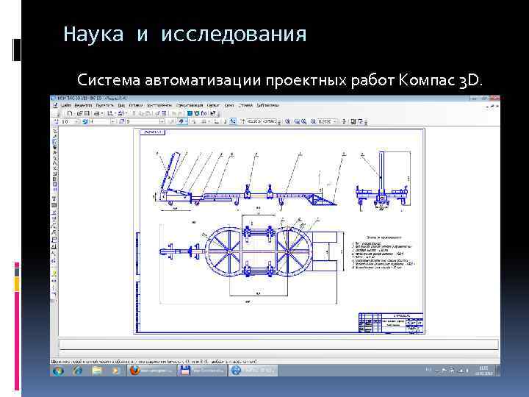Viewport: 529px width, 397px height.
Task: Open the Инструменты menu
Action: click(x=159, y=105)
